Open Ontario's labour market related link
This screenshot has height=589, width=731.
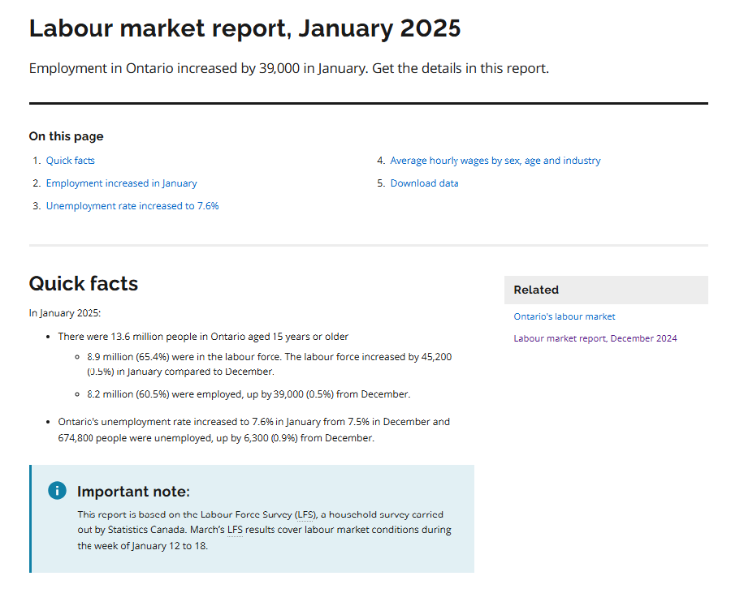tap(564, 316)
